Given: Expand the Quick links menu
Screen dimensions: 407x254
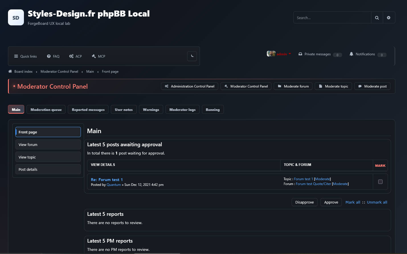Looking at the screenshot, I should 25,56.
